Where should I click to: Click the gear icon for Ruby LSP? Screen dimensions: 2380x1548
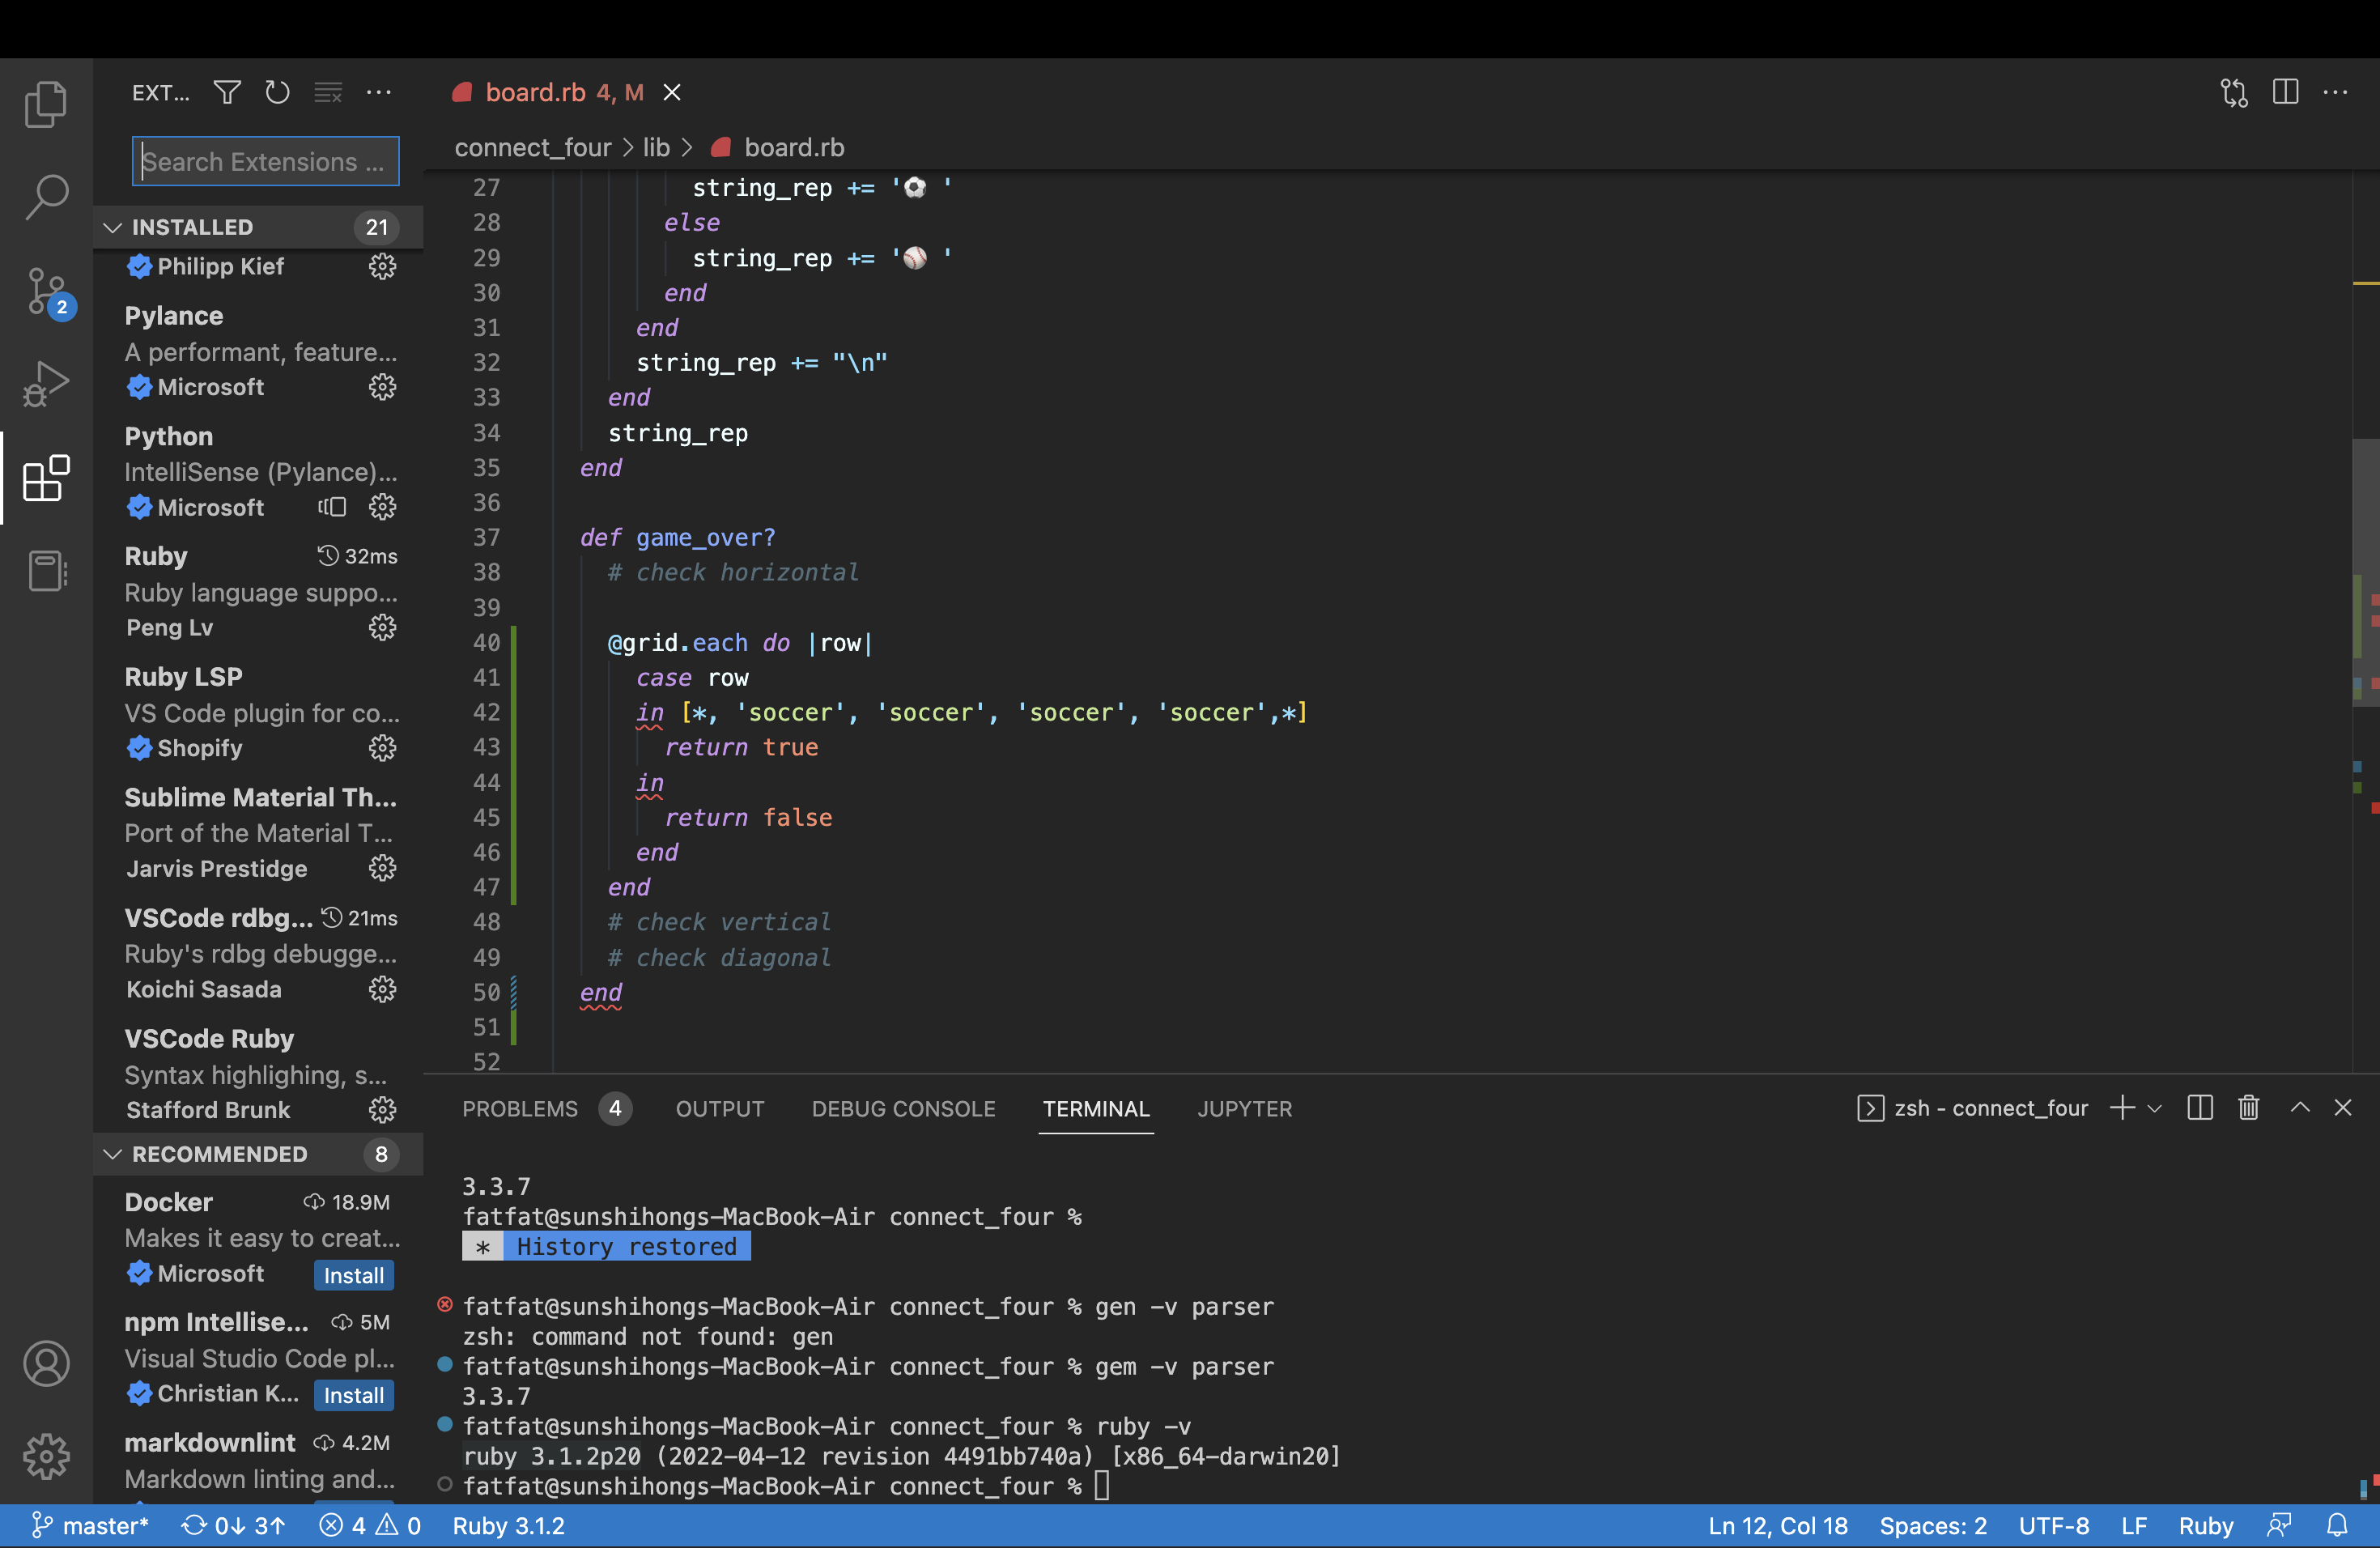[382, 748]
